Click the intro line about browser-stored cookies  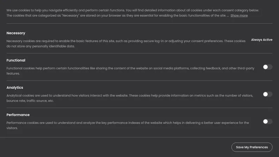(116, 15)
